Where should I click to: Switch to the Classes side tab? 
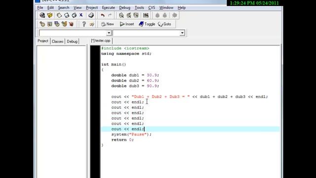point(57,42)
